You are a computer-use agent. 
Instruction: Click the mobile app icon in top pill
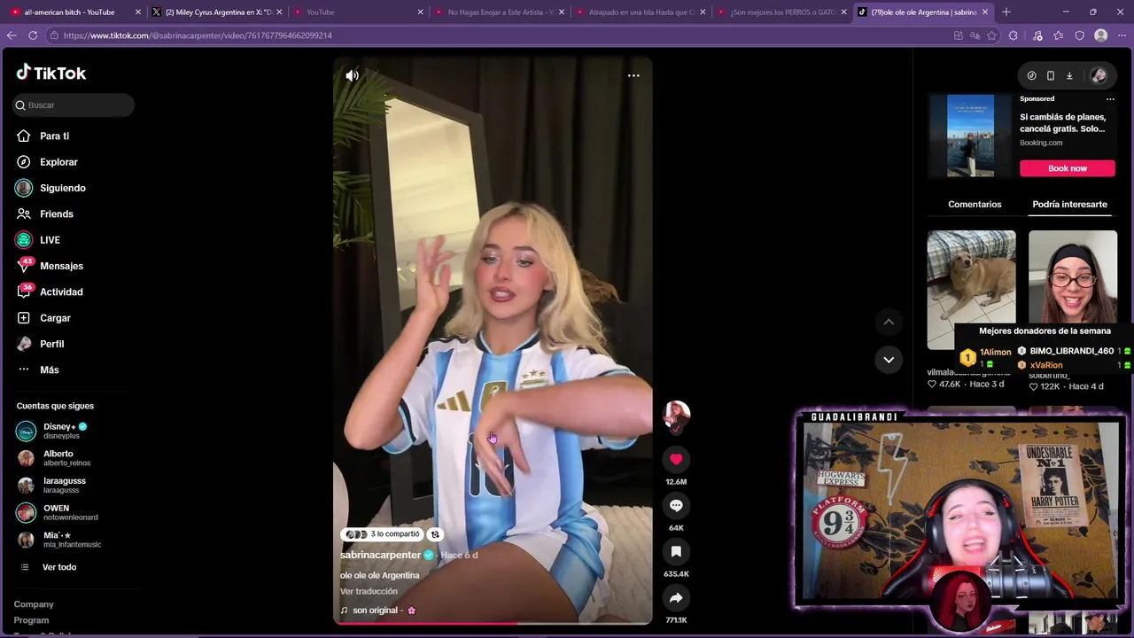pos(1050,75)
